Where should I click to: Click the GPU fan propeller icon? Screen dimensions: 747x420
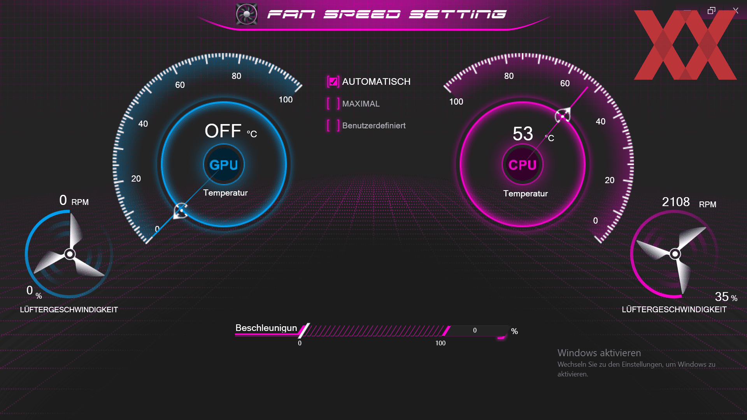pos(69,254)
